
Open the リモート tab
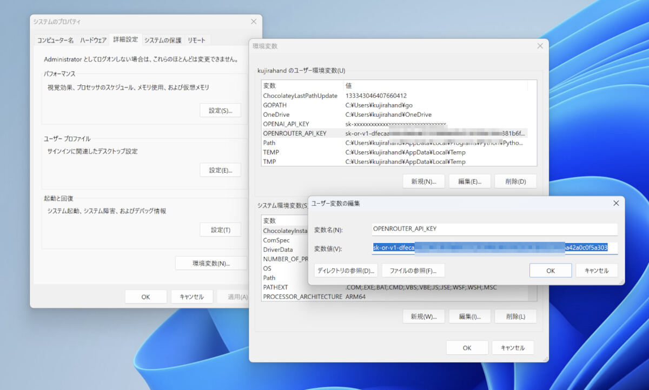(197, 39)
